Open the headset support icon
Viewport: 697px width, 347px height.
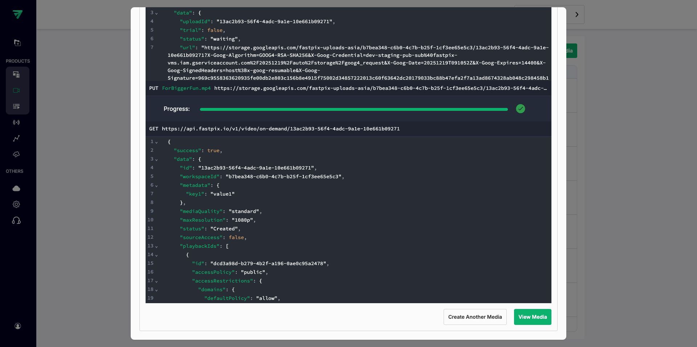pos(16,220)
